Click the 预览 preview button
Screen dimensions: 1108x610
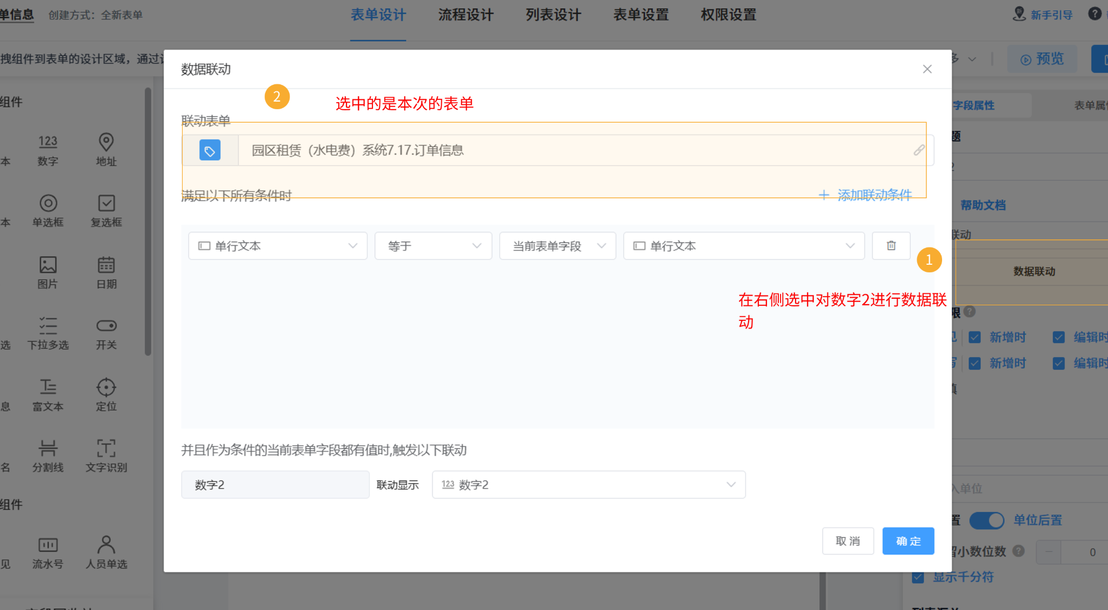pos(1042,59)
